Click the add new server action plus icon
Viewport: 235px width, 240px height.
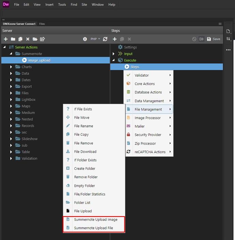click(x=6, y=39)
